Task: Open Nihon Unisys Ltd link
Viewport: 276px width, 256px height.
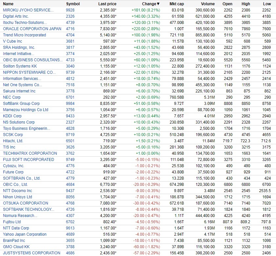Action: click(17, 197)
